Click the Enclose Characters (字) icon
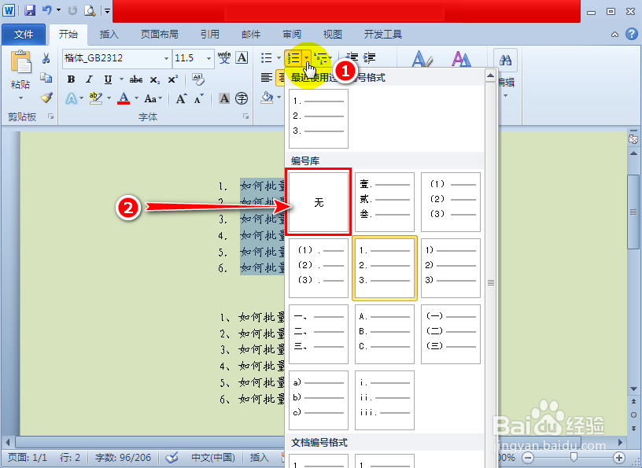This screenshot has height=468, width=642. (242, 98)
